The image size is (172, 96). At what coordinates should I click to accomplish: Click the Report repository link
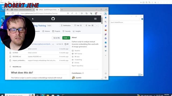pos(77,66)
